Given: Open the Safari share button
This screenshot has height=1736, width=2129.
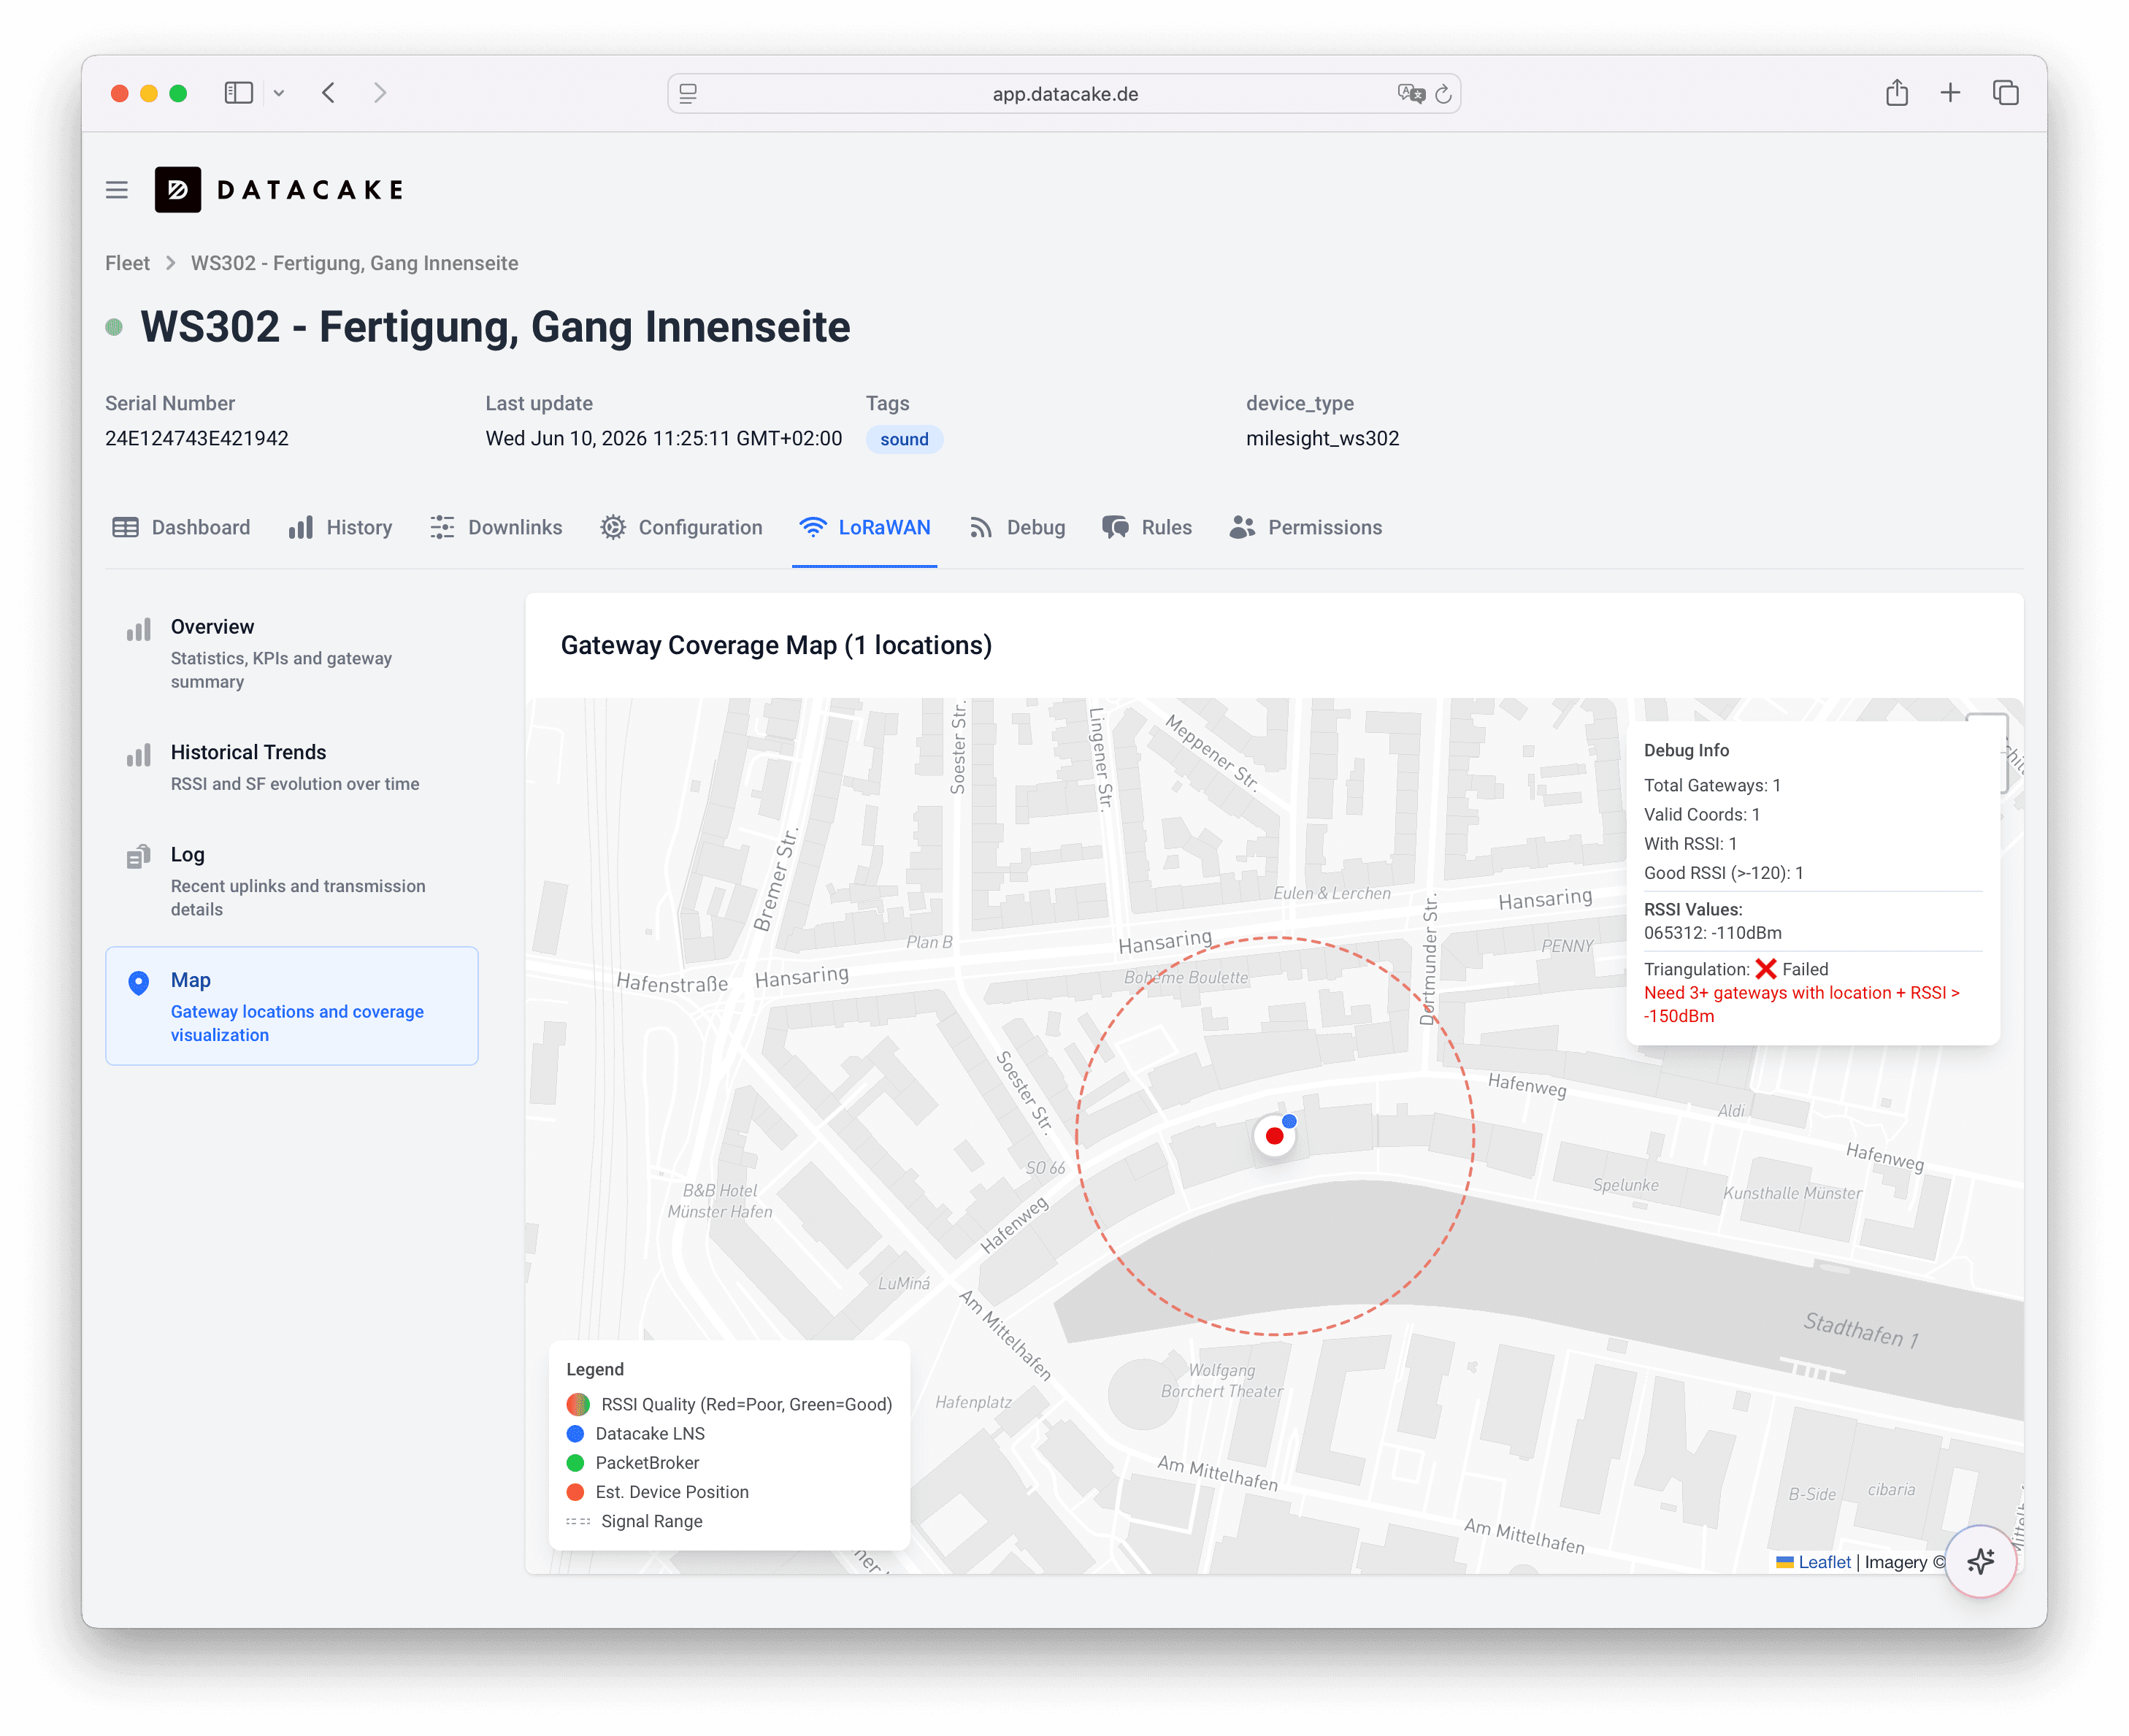Looking at the screenshot, I should [1897, 92].
